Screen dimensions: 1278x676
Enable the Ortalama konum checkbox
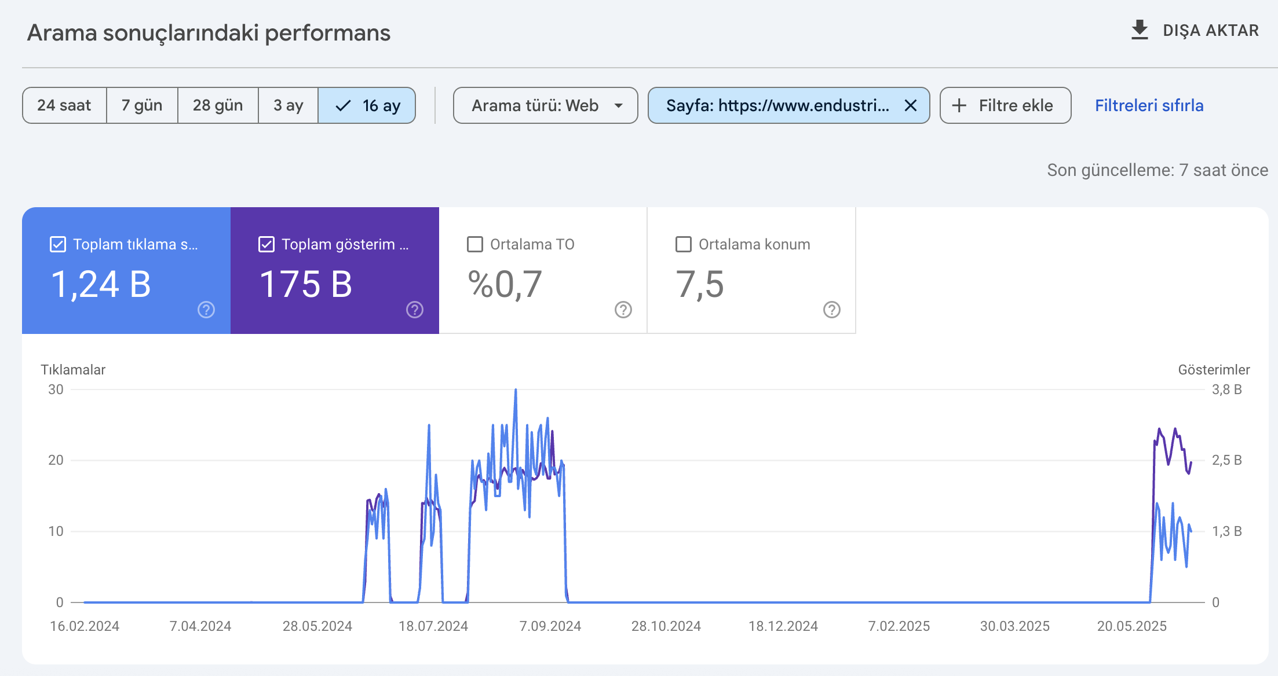(x=684, y=244)
